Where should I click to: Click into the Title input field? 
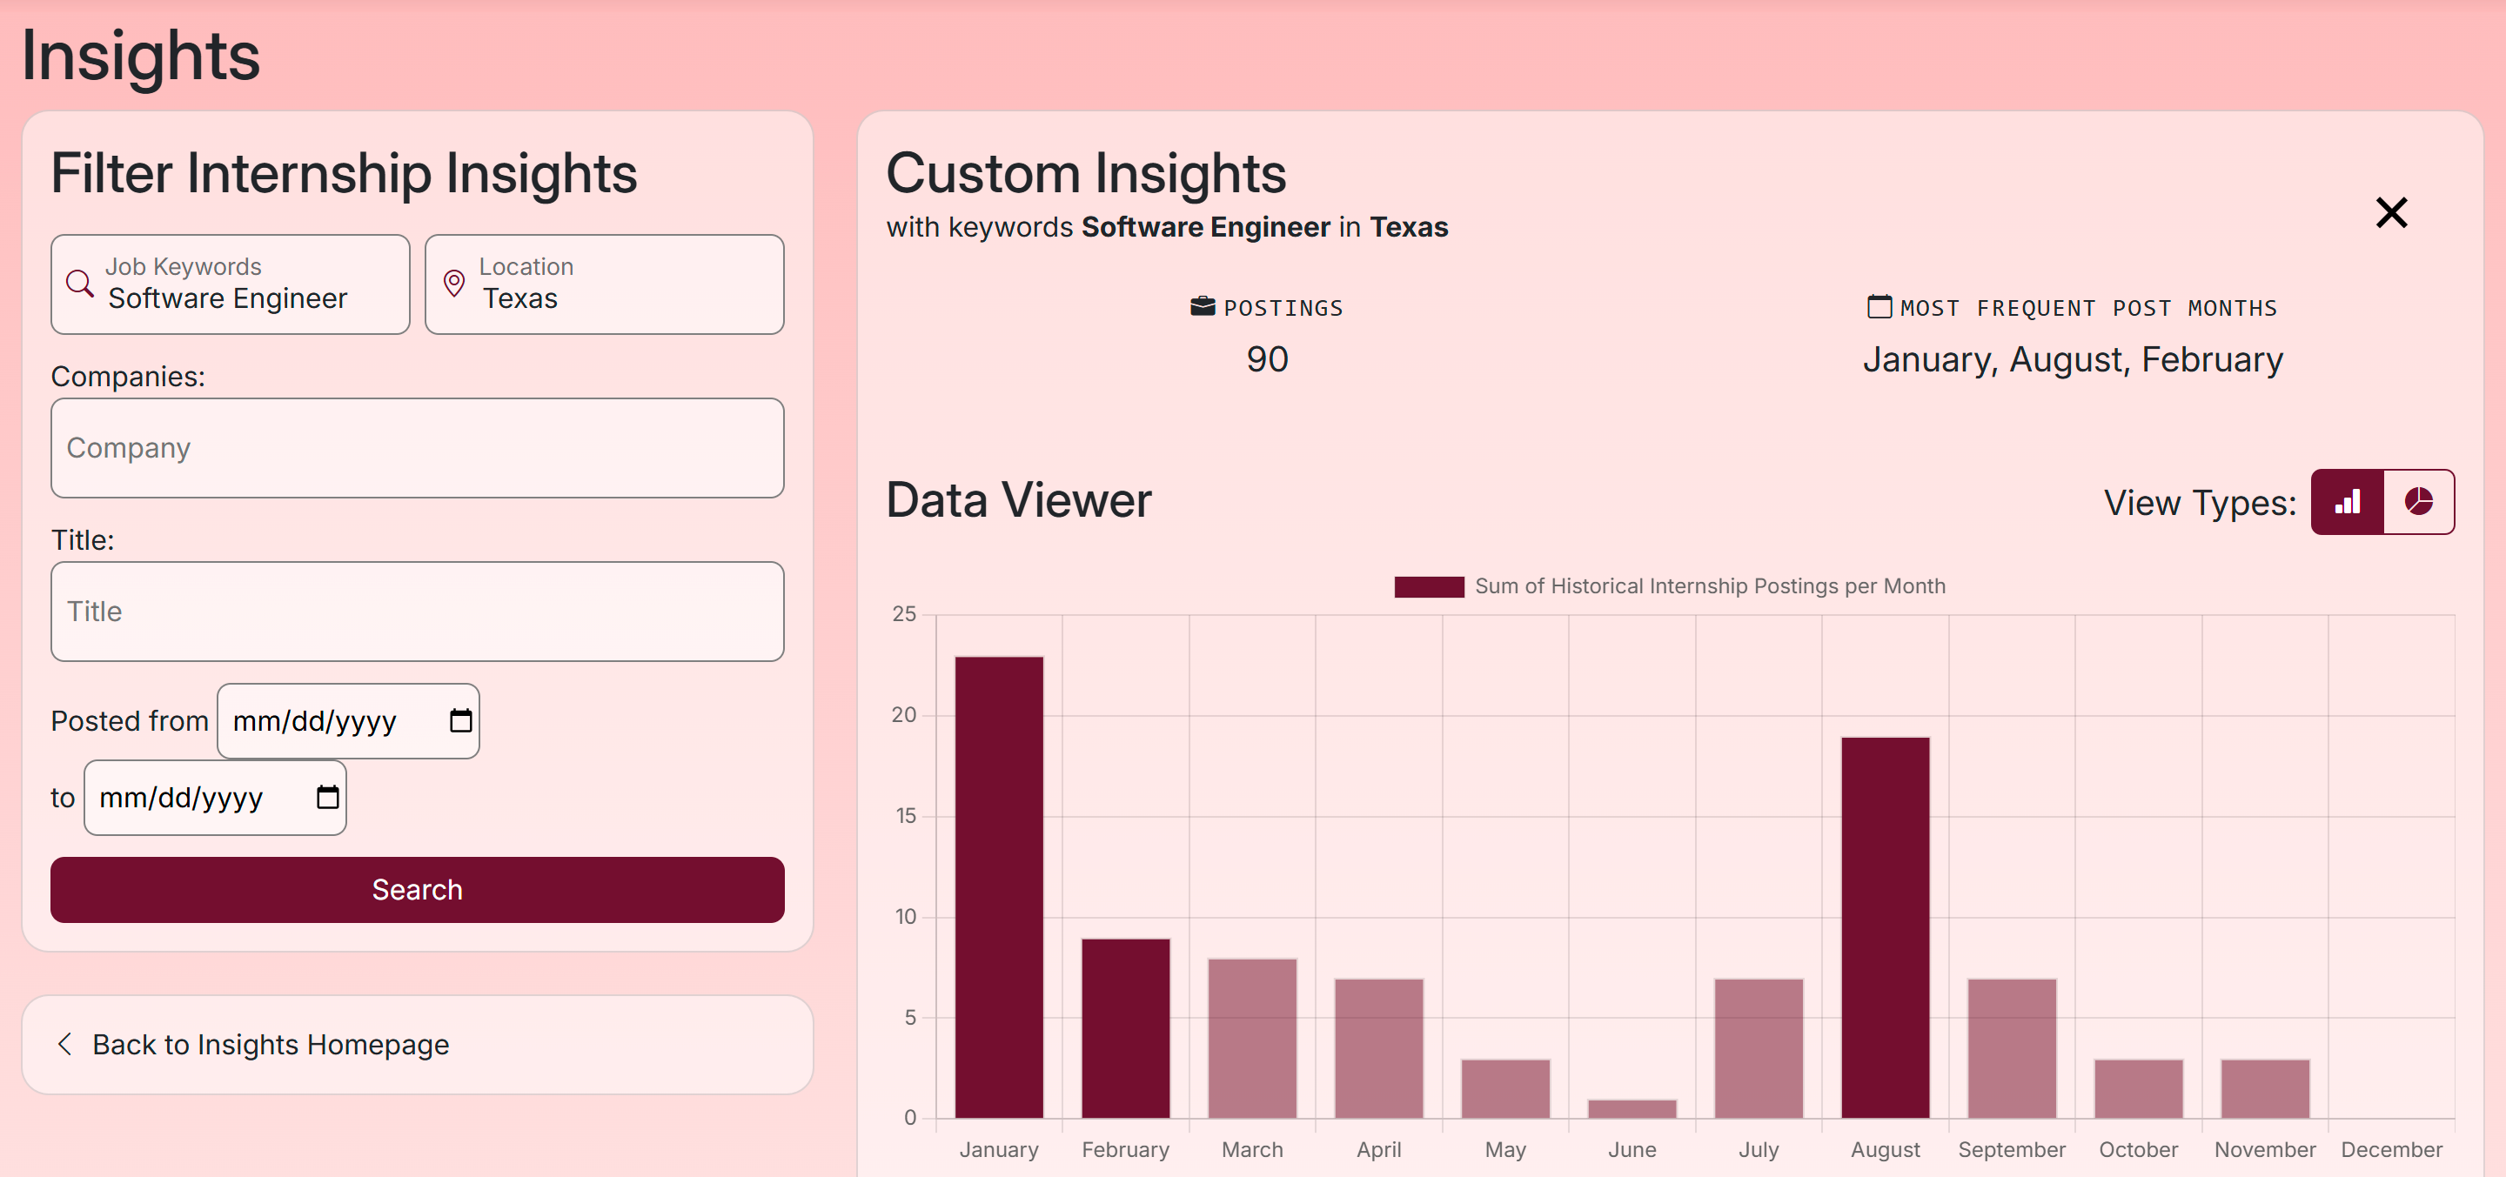pyautogui.click(x=417, y=611)
